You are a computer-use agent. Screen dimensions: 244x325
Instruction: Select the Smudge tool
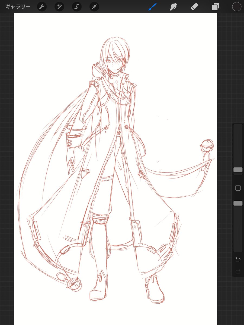[x=174, y=7]
